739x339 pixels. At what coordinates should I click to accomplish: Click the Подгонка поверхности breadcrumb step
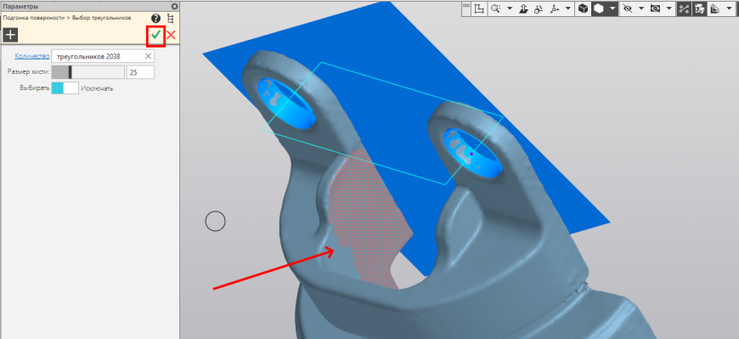coord(35,18)
